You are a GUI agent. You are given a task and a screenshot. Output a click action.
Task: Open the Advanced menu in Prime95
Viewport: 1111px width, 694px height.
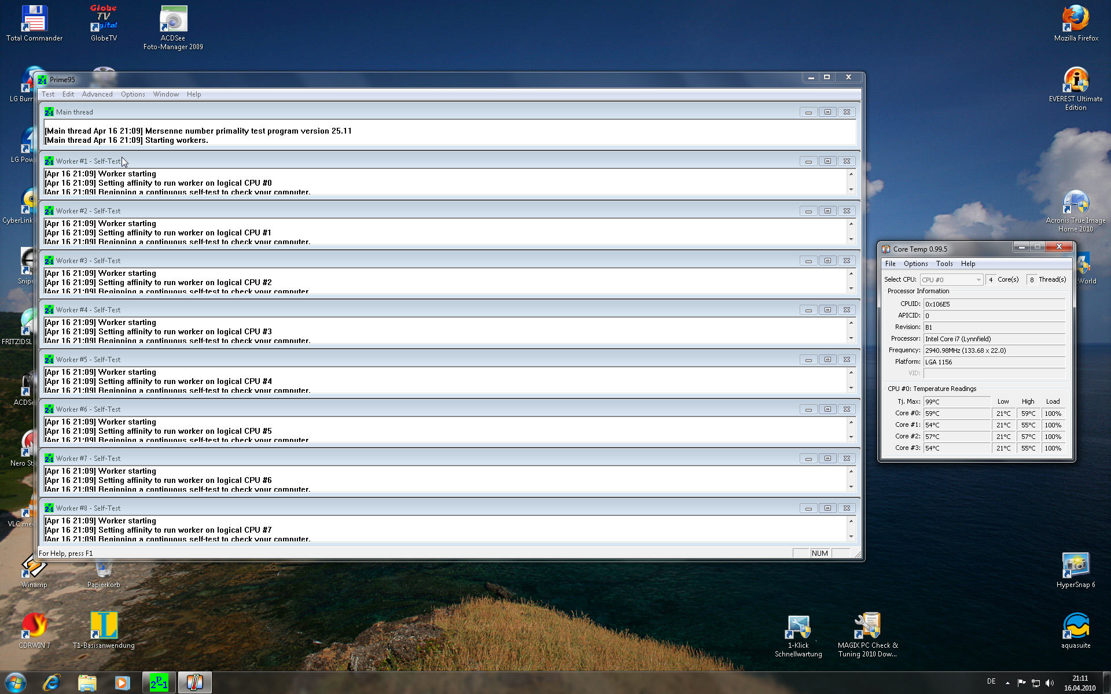tap(97, 94)
